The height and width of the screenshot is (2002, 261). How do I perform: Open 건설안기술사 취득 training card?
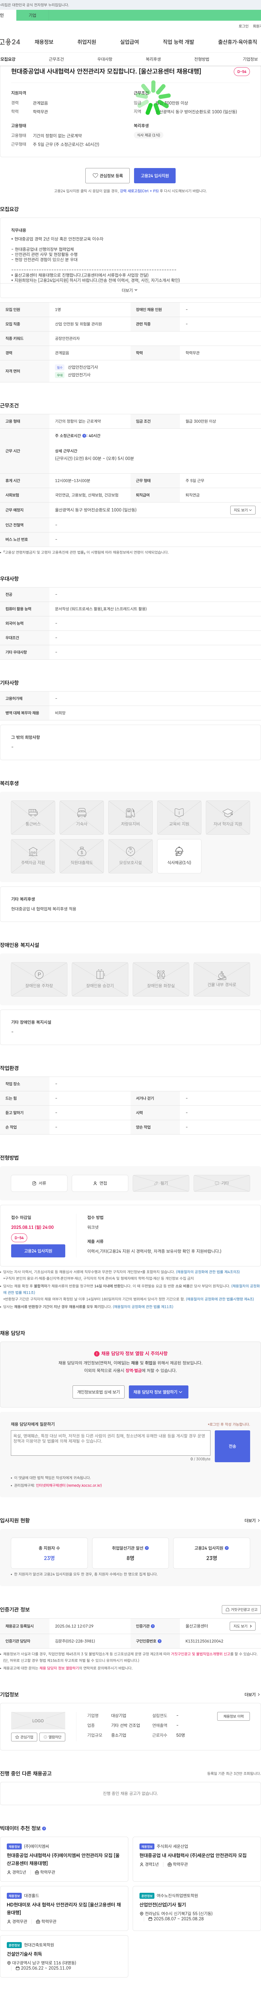(64, 1956)
